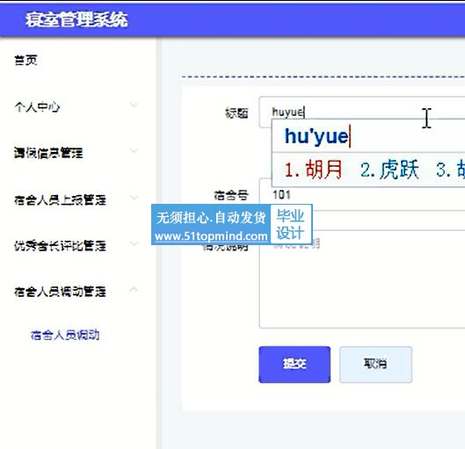Click the title input containing huyue
Viewport: 465px width, 449px height.
click(x=362, y=112)
